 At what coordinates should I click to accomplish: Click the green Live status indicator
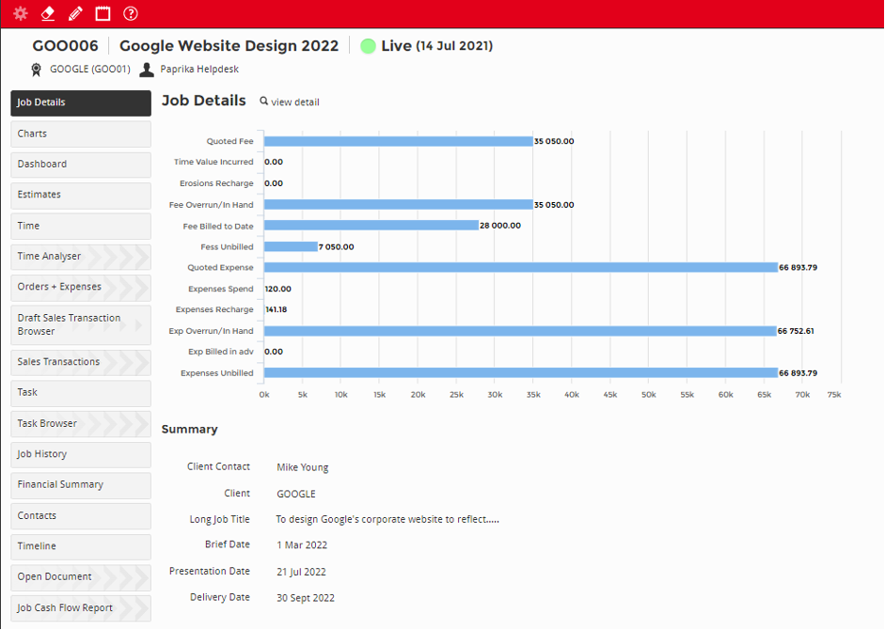point(368,46)
